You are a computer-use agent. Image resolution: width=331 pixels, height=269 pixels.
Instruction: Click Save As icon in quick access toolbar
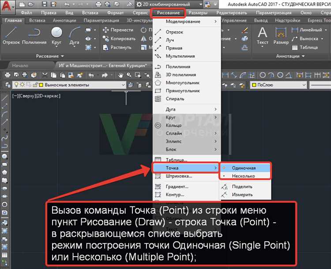click(54, 4)
